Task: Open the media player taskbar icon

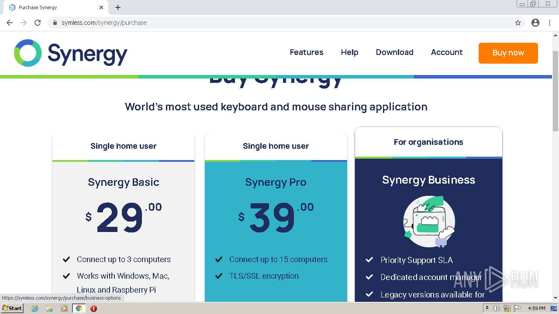Action: [x=64, y=308]
